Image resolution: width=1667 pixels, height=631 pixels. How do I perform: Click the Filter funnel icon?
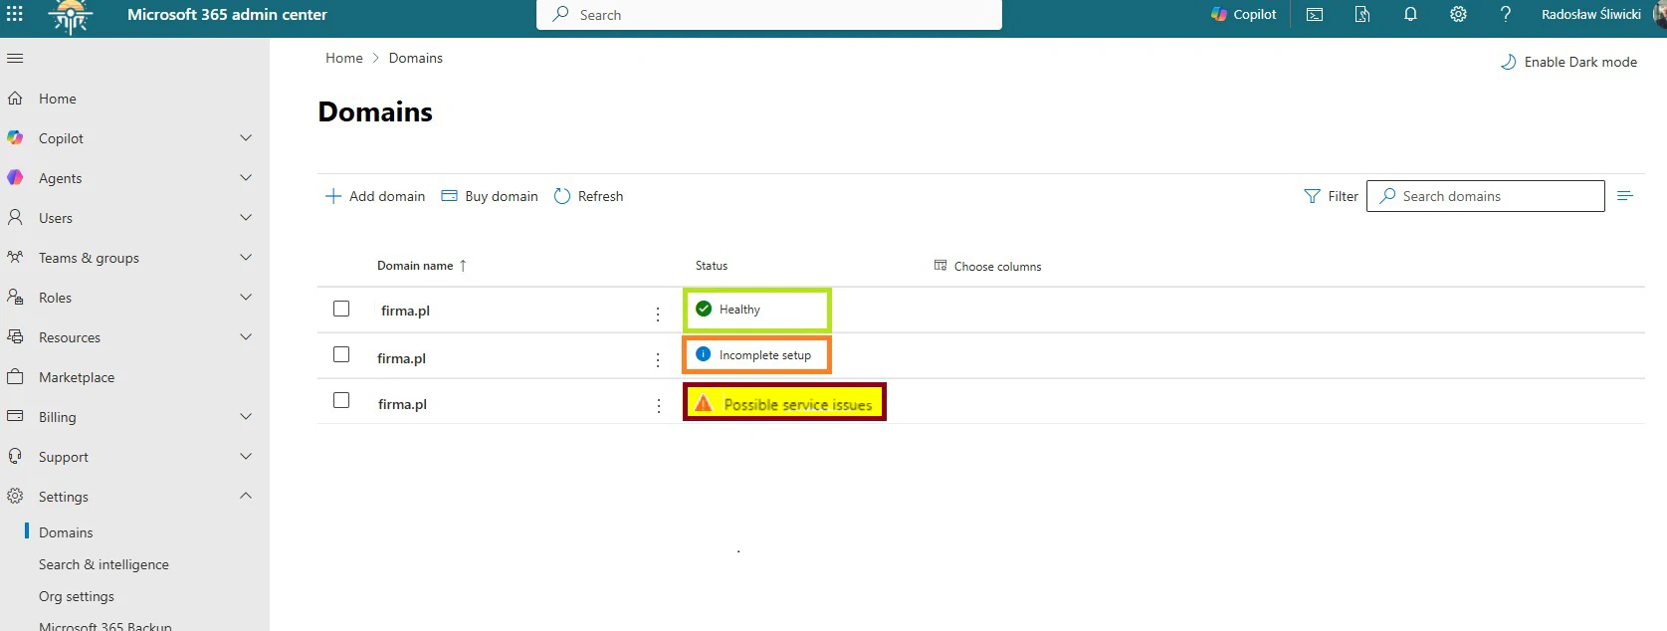pos(1312,196)
